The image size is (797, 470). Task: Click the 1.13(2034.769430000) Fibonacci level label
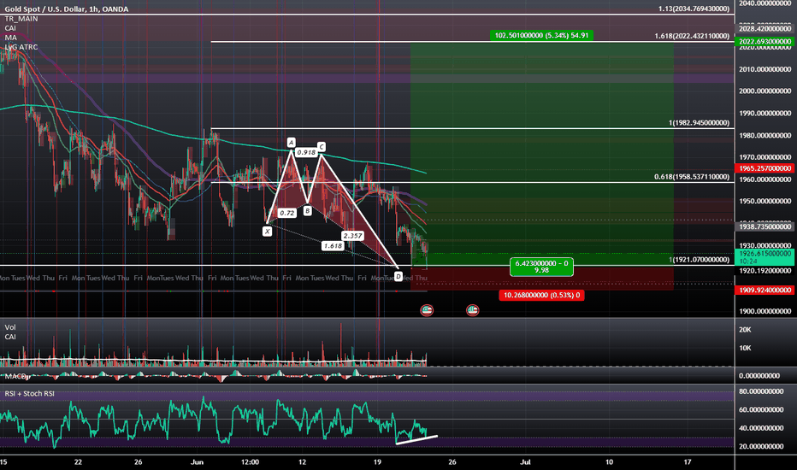694,9
